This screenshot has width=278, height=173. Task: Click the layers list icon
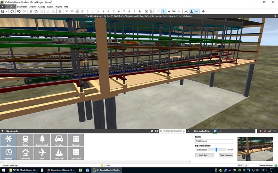(x=60, y=11)
